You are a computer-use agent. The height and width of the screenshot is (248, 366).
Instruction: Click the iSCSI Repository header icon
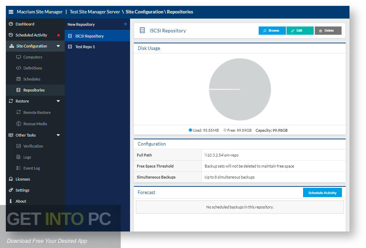coord(142,30)
